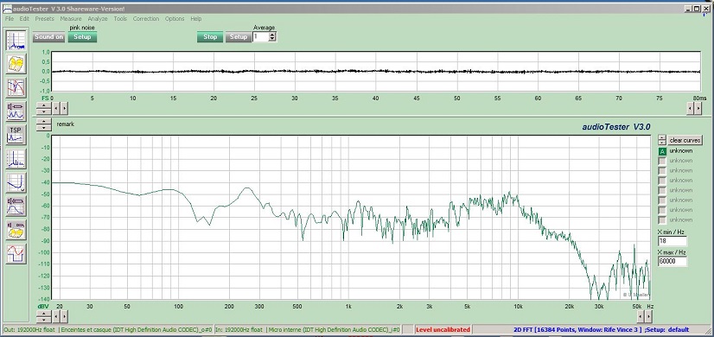Click the X max / Hz input field
The image size is (714, 337).
(673, 262)
